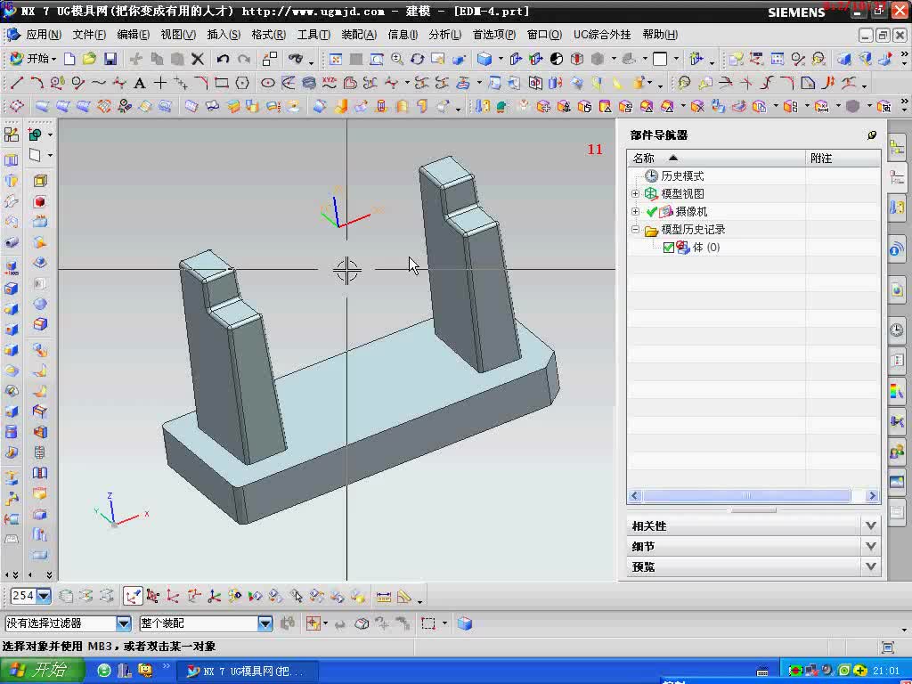
Task: Choose the Text tool letter A
Action: point(140,83)
